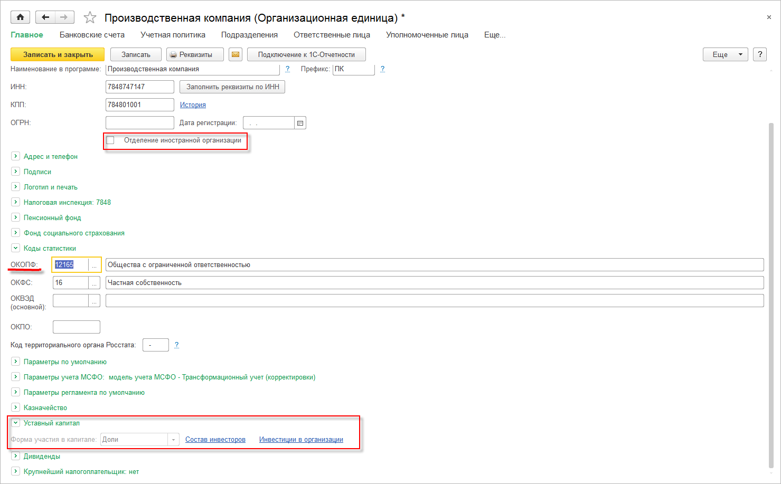Click ОКОПФ description Общества с ограниченной ответственностью
Viewport: 781px width, 484px height.
coord(435,265)
